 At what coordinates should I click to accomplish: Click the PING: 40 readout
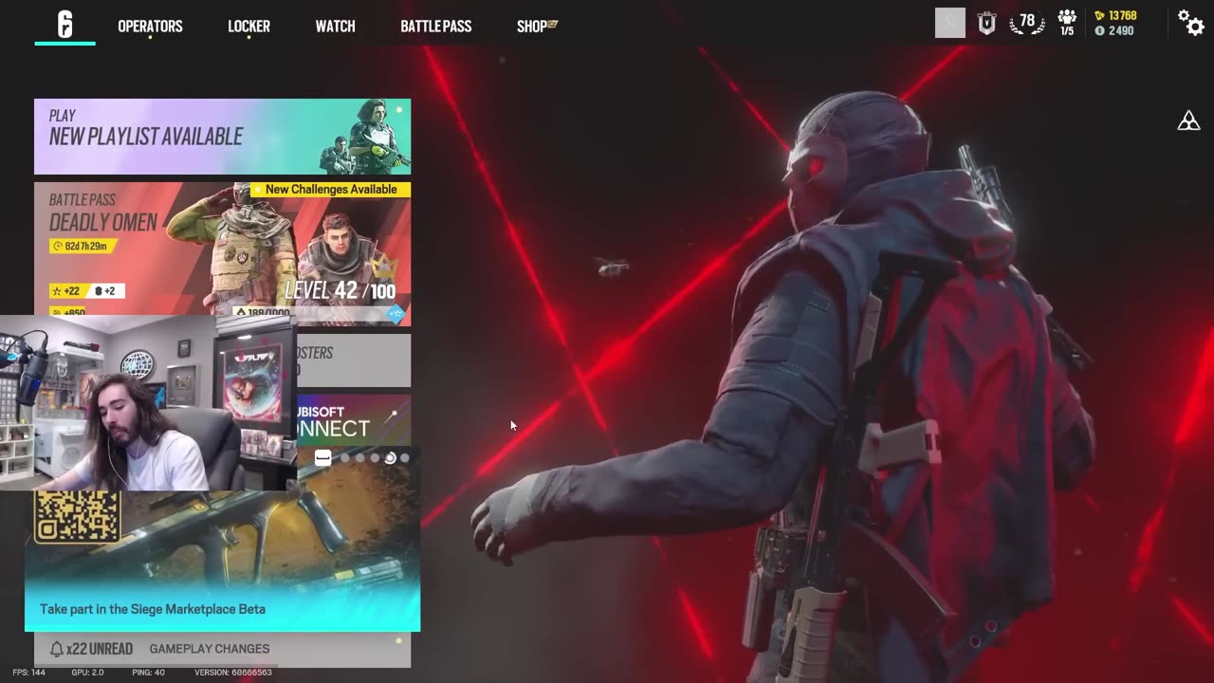pyautogui.click(x=148, y=673)
